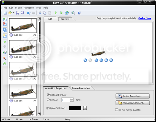The height and width of the screenshot is (122, 156).
Task: Switch to the Edit tab
Action: [50, 19]
